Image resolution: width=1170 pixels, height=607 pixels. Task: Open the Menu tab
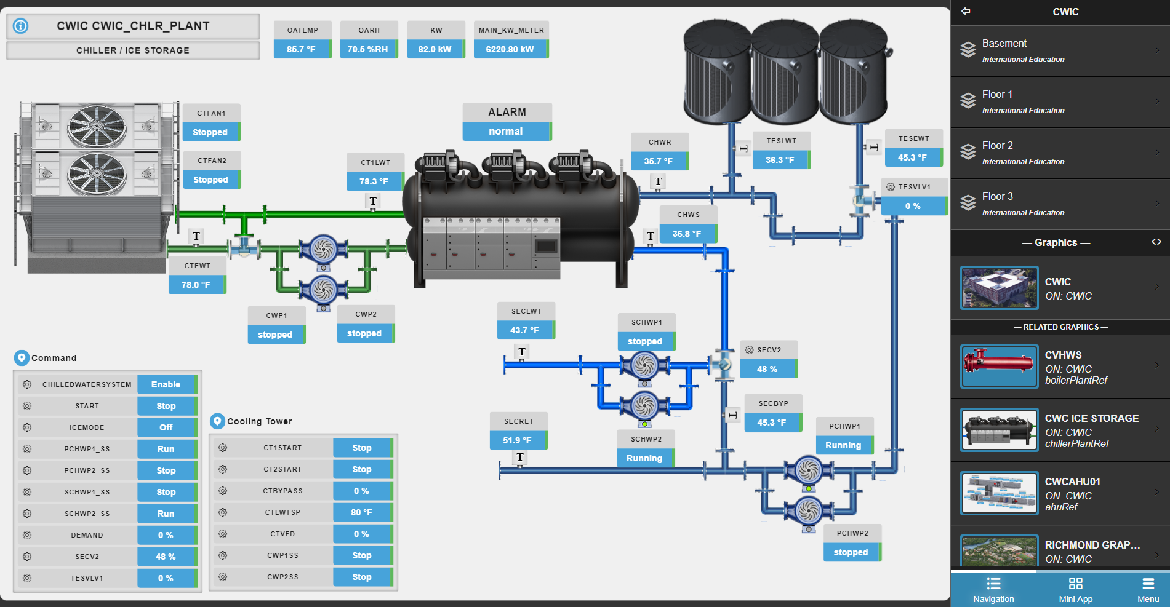[1148, 590]
